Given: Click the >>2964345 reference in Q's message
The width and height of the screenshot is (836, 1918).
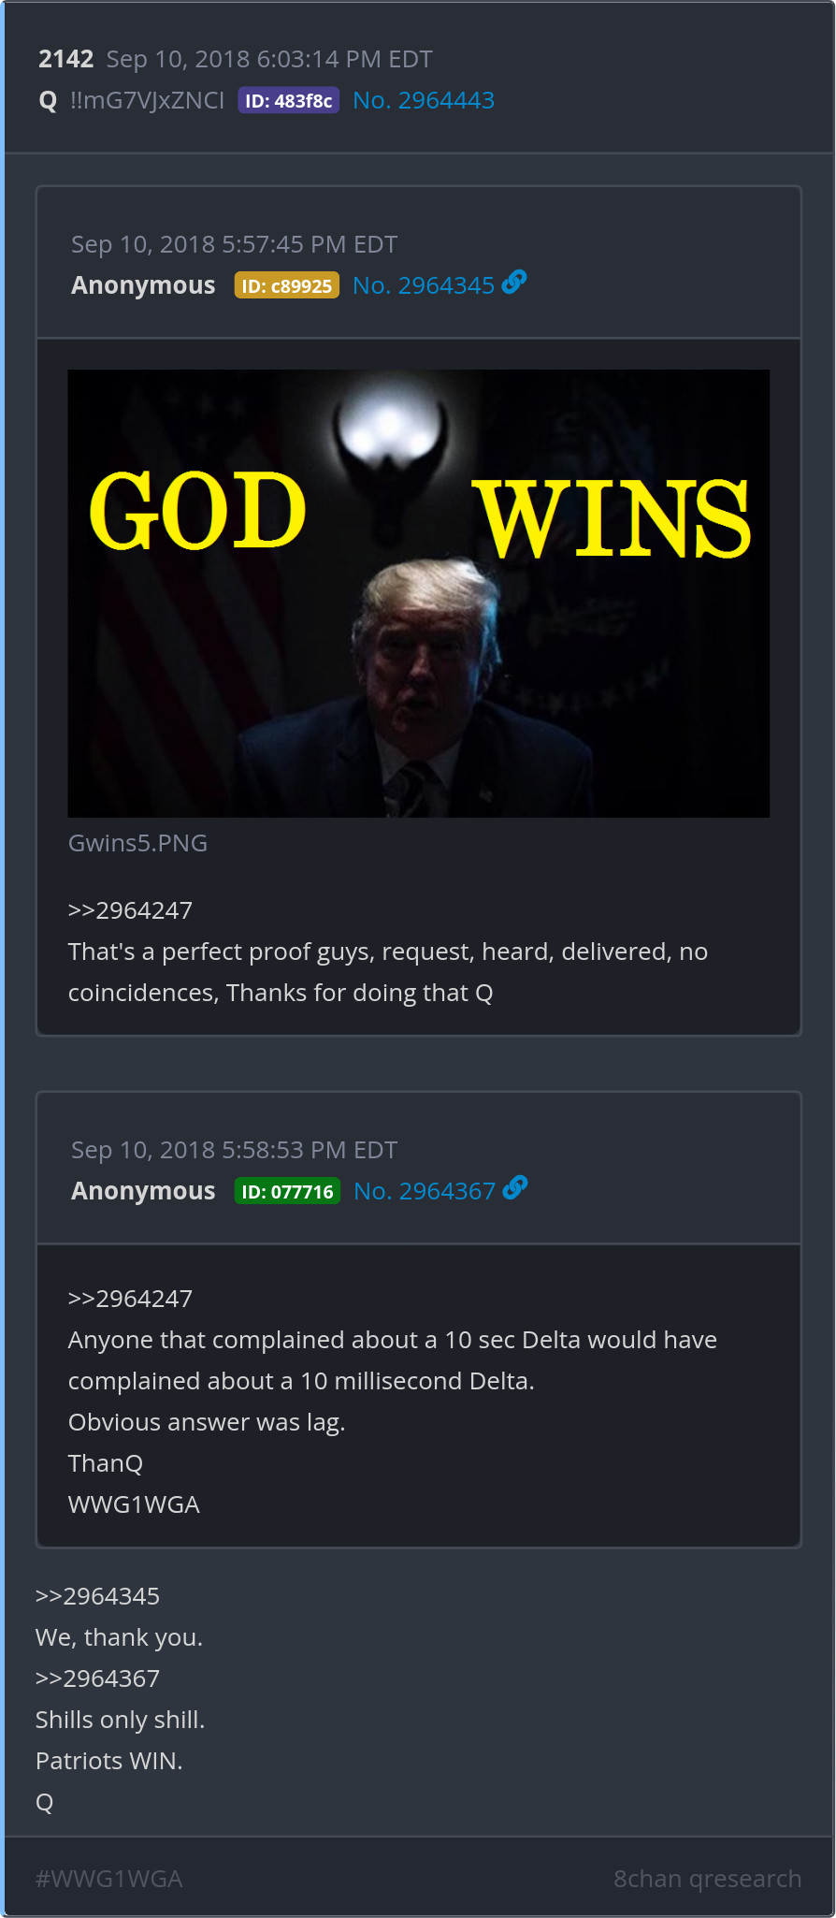Looking at the screenshot, I should click(97, 1596).
